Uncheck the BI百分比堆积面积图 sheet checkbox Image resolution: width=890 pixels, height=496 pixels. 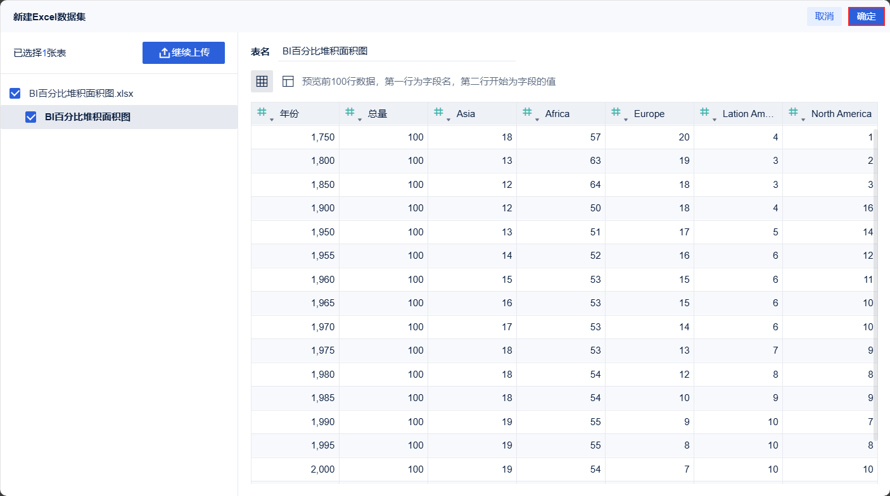(30, 117)
